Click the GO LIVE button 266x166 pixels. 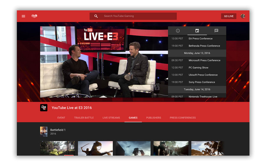pos(229,16)
